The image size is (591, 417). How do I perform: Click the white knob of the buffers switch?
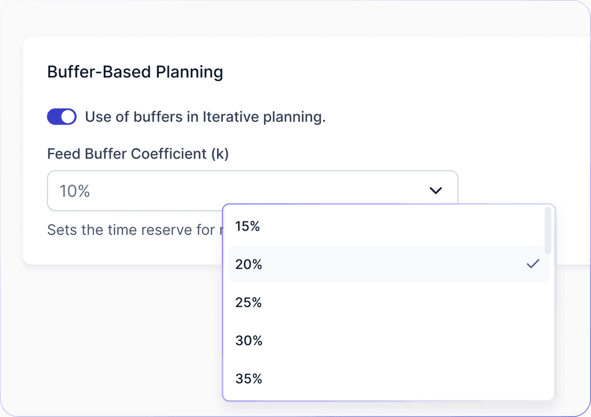click(68, 117)
